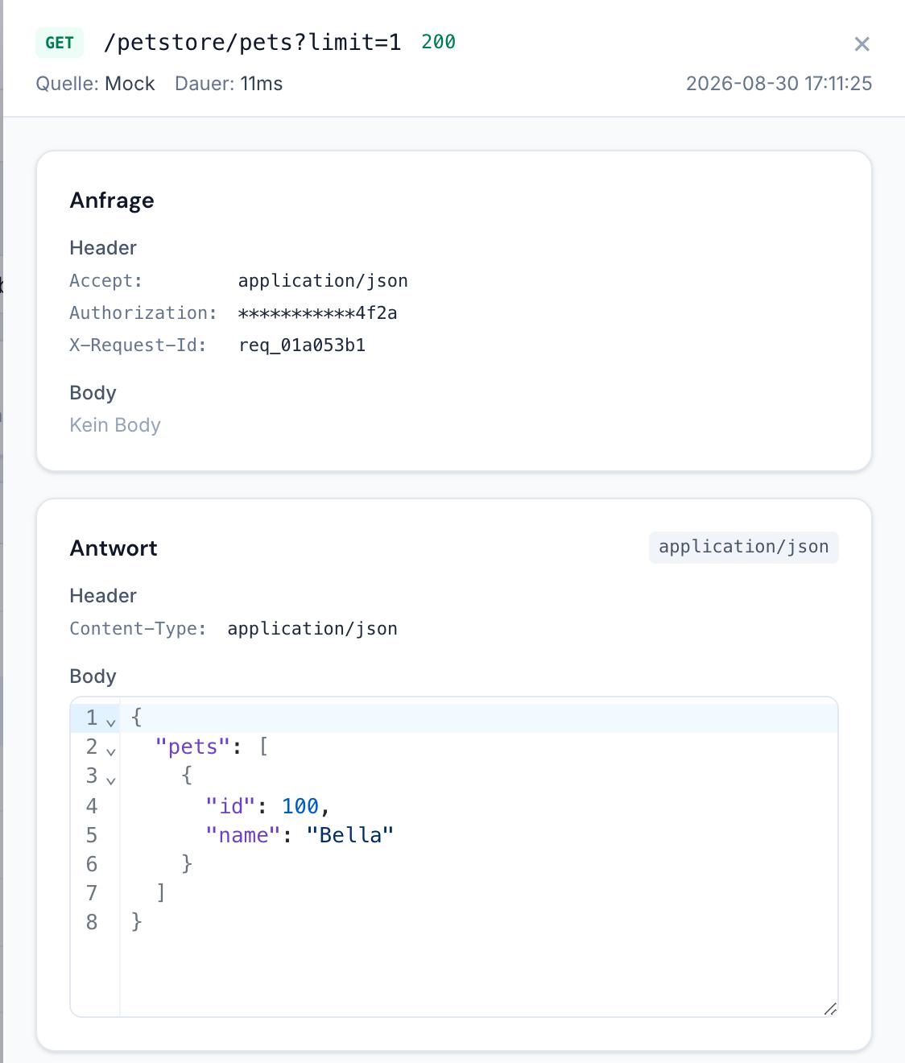Click the "Bella" value in JSON body
The image size is (905, 1063).
pyautogui.click(x=350, y=835)
